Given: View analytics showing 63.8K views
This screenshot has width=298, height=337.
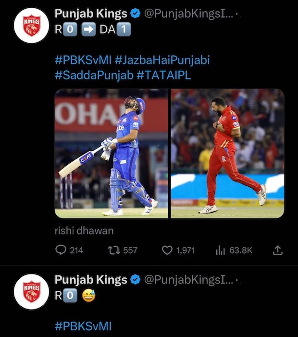Looking at the screenshot, I should pos(221,250).
